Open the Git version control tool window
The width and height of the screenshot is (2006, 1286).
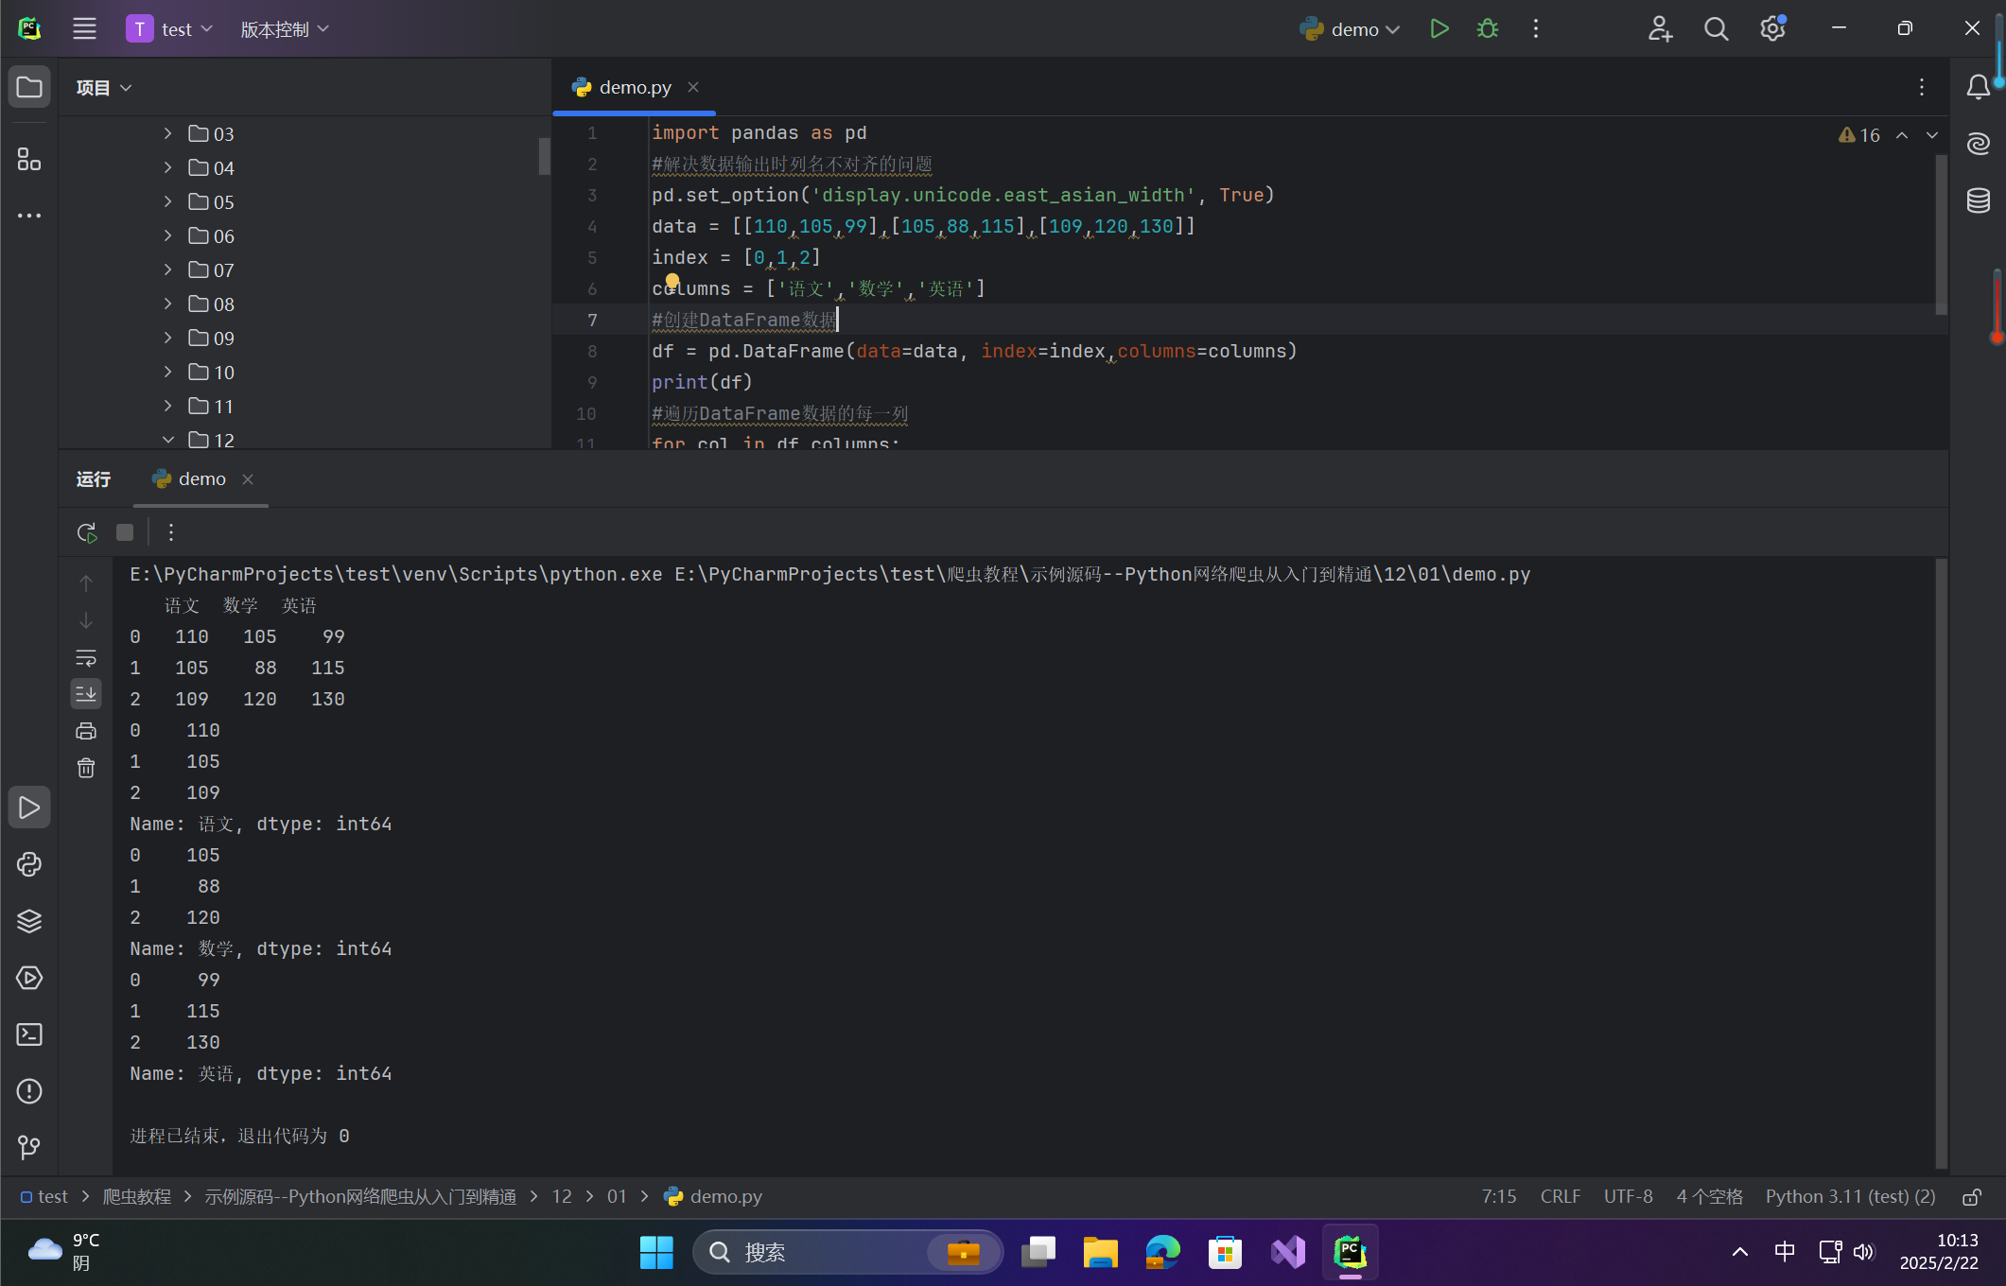pos(29,1148)
